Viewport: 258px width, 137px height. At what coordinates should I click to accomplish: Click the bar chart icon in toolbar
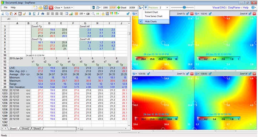71,14
